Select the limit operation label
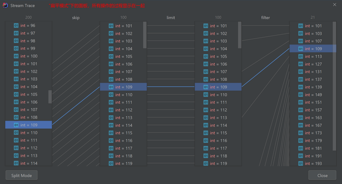The image size is (342, 184). click(x=171, y=18)
